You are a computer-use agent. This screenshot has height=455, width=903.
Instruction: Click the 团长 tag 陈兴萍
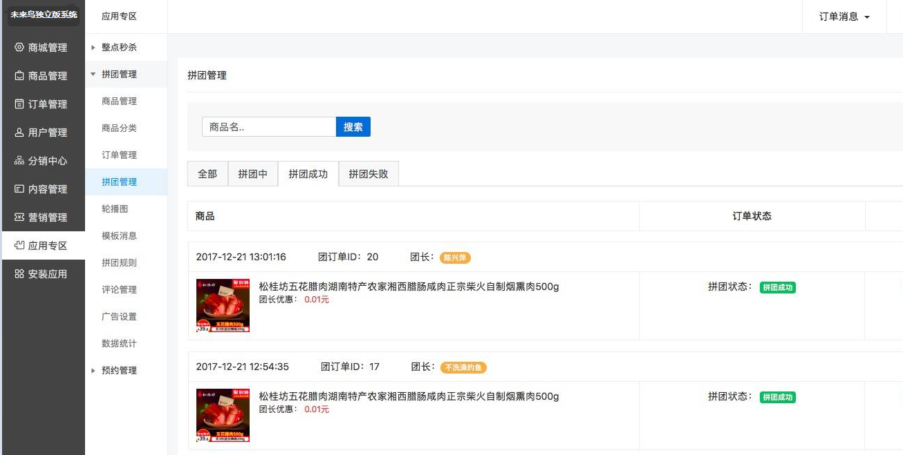[456, 258]
